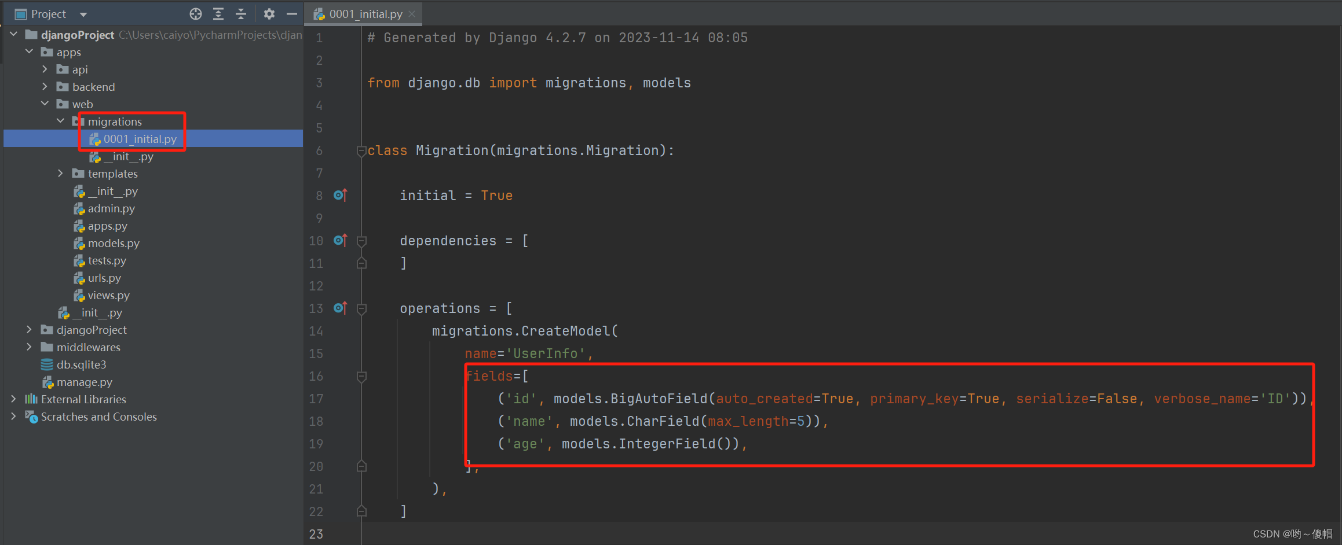Click the override gutter icon on line 8
The height and width of the screenshot is (545, 1342).
341,195
